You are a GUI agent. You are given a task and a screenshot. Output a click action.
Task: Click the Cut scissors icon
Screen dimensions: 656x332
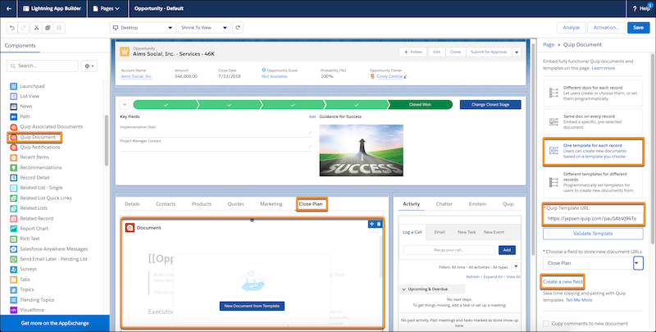[x=36, y=28]
